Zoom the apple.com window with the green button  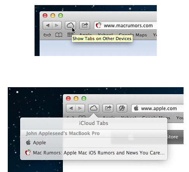(x=84, y=98)
